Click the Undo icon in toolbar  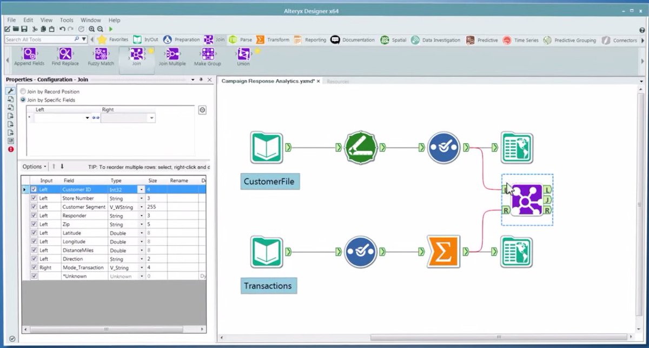(x=62, y=29)
